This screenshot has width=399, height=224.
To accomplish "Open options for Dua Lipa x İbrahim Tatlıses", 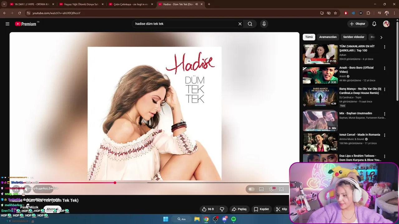I will click(384, 156).
